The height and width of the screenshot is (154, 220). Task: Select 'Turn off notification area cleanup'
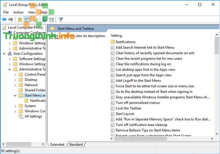point(142,125)
